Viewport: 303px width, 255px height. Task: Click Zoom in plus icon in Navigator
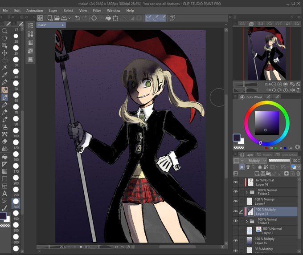[279, 84]
